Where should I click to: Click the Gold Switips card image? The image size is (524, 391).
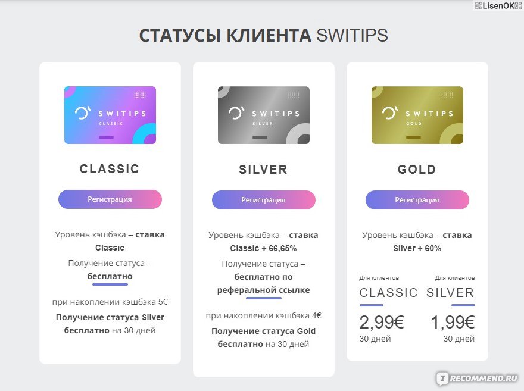tap(417, 115)
